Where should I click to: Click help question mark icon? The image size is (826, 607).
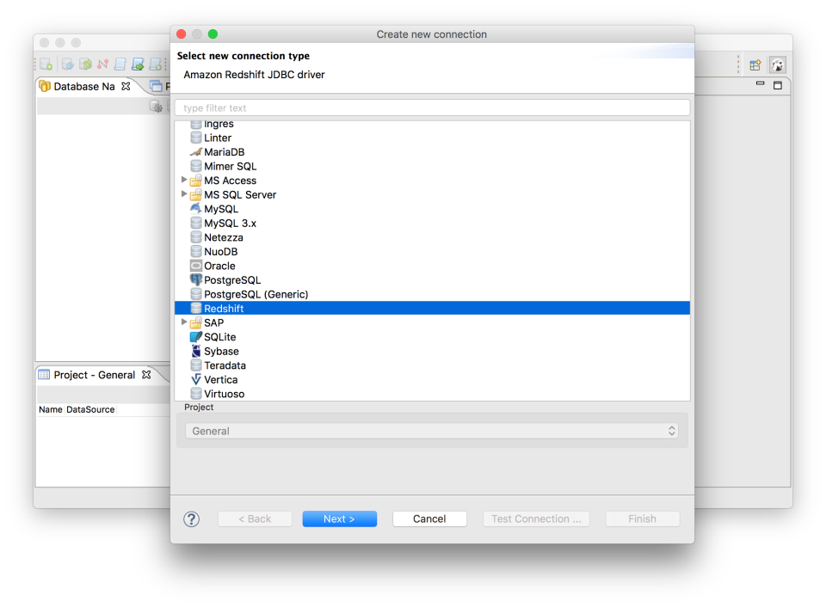coord(191,519)
